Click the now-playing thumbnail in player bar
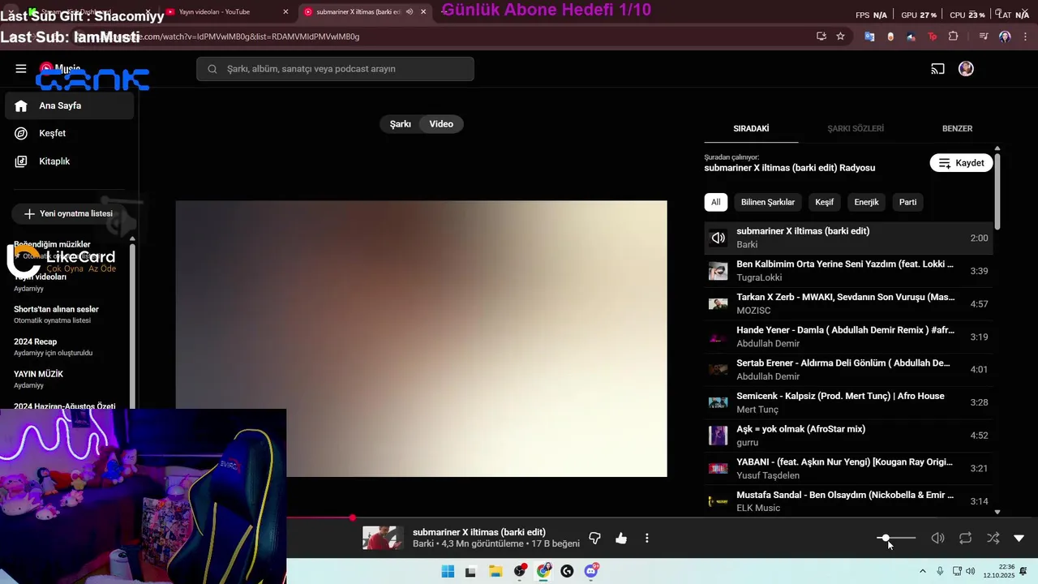Screen dimensions: 1038x584 [383, 539]
